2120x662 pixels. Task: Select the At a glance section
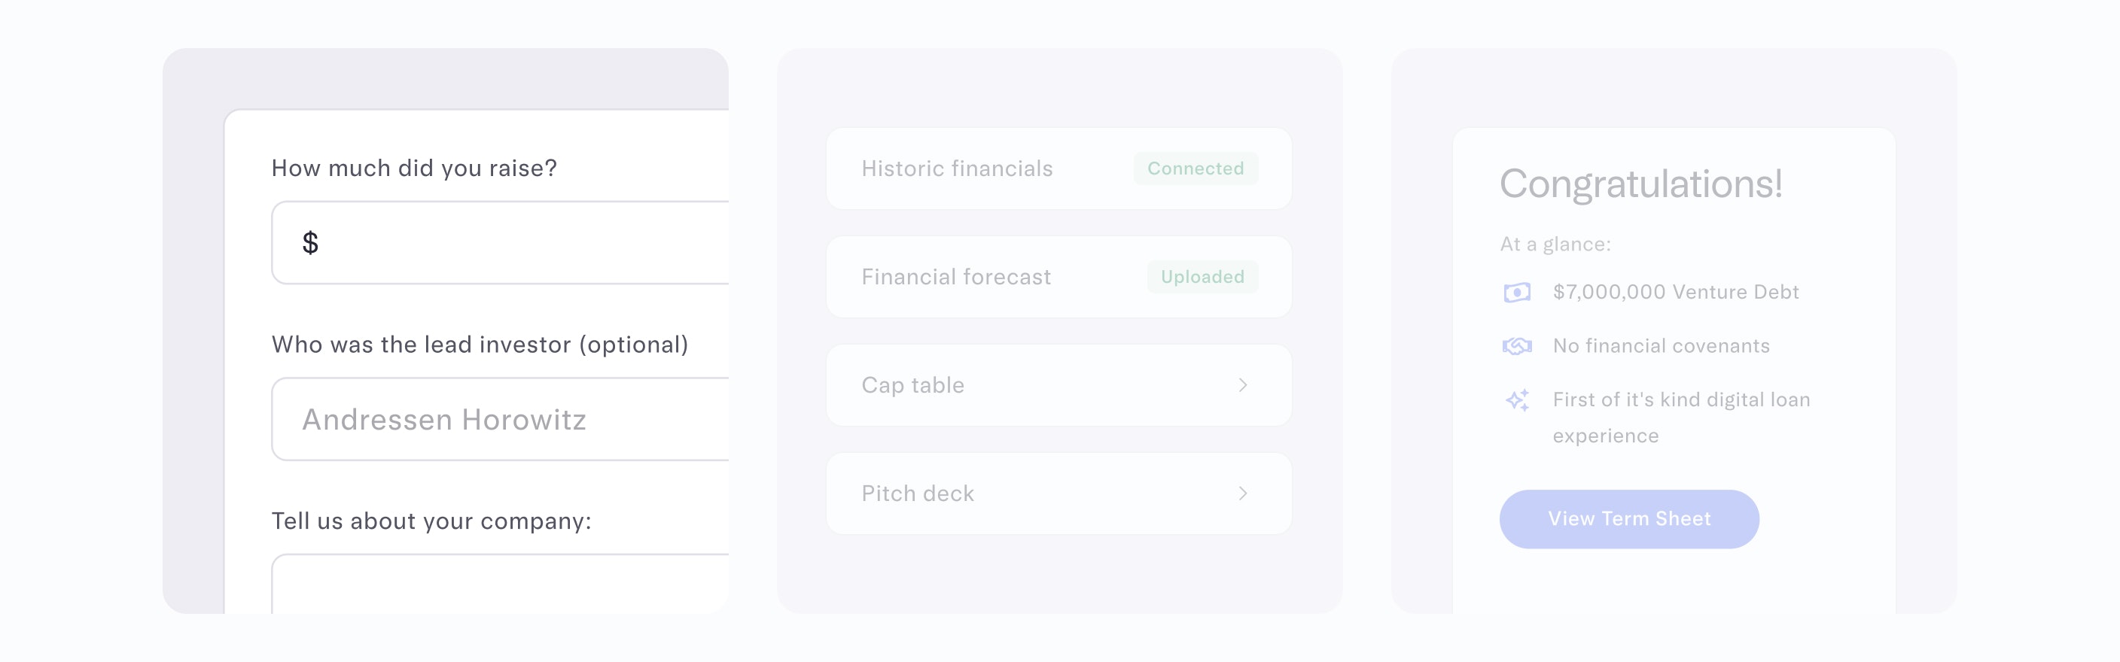point(1555,244)
